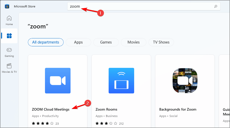This screenshot has height=128, width=230.
Task: Filter results by Games
Action: 106,42
